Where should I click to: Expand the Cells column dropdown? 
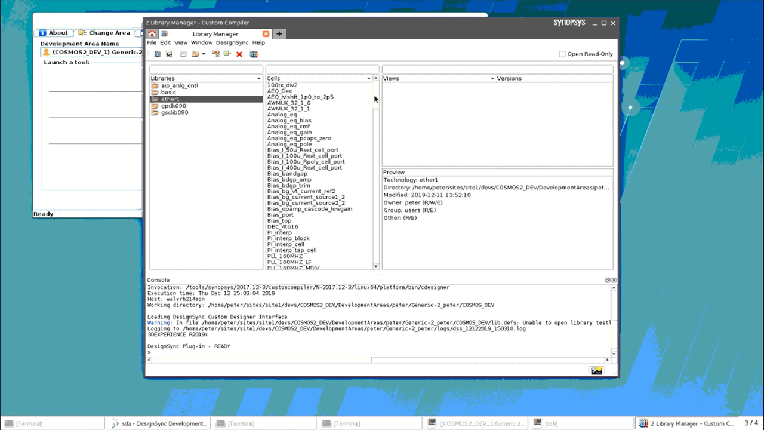tap(369, 79)
